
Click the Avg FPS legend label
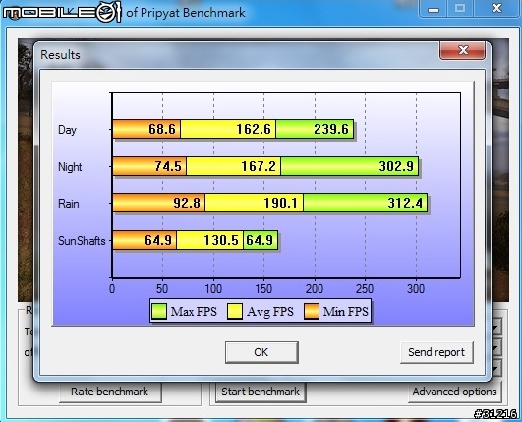coord(270,312)
